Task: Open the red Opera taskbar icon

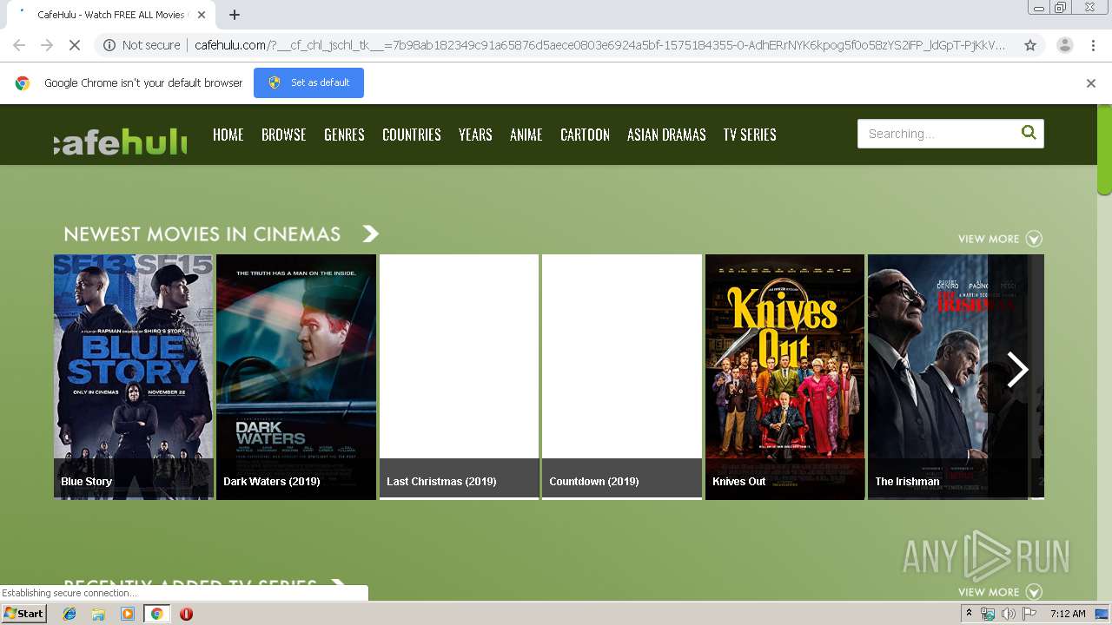Action: (186, 614)
